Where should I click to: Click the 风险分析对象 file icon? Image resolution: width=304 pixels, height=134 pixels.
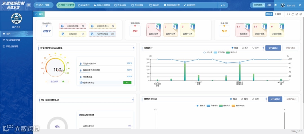pyautogui.click(x=62, y=26)
